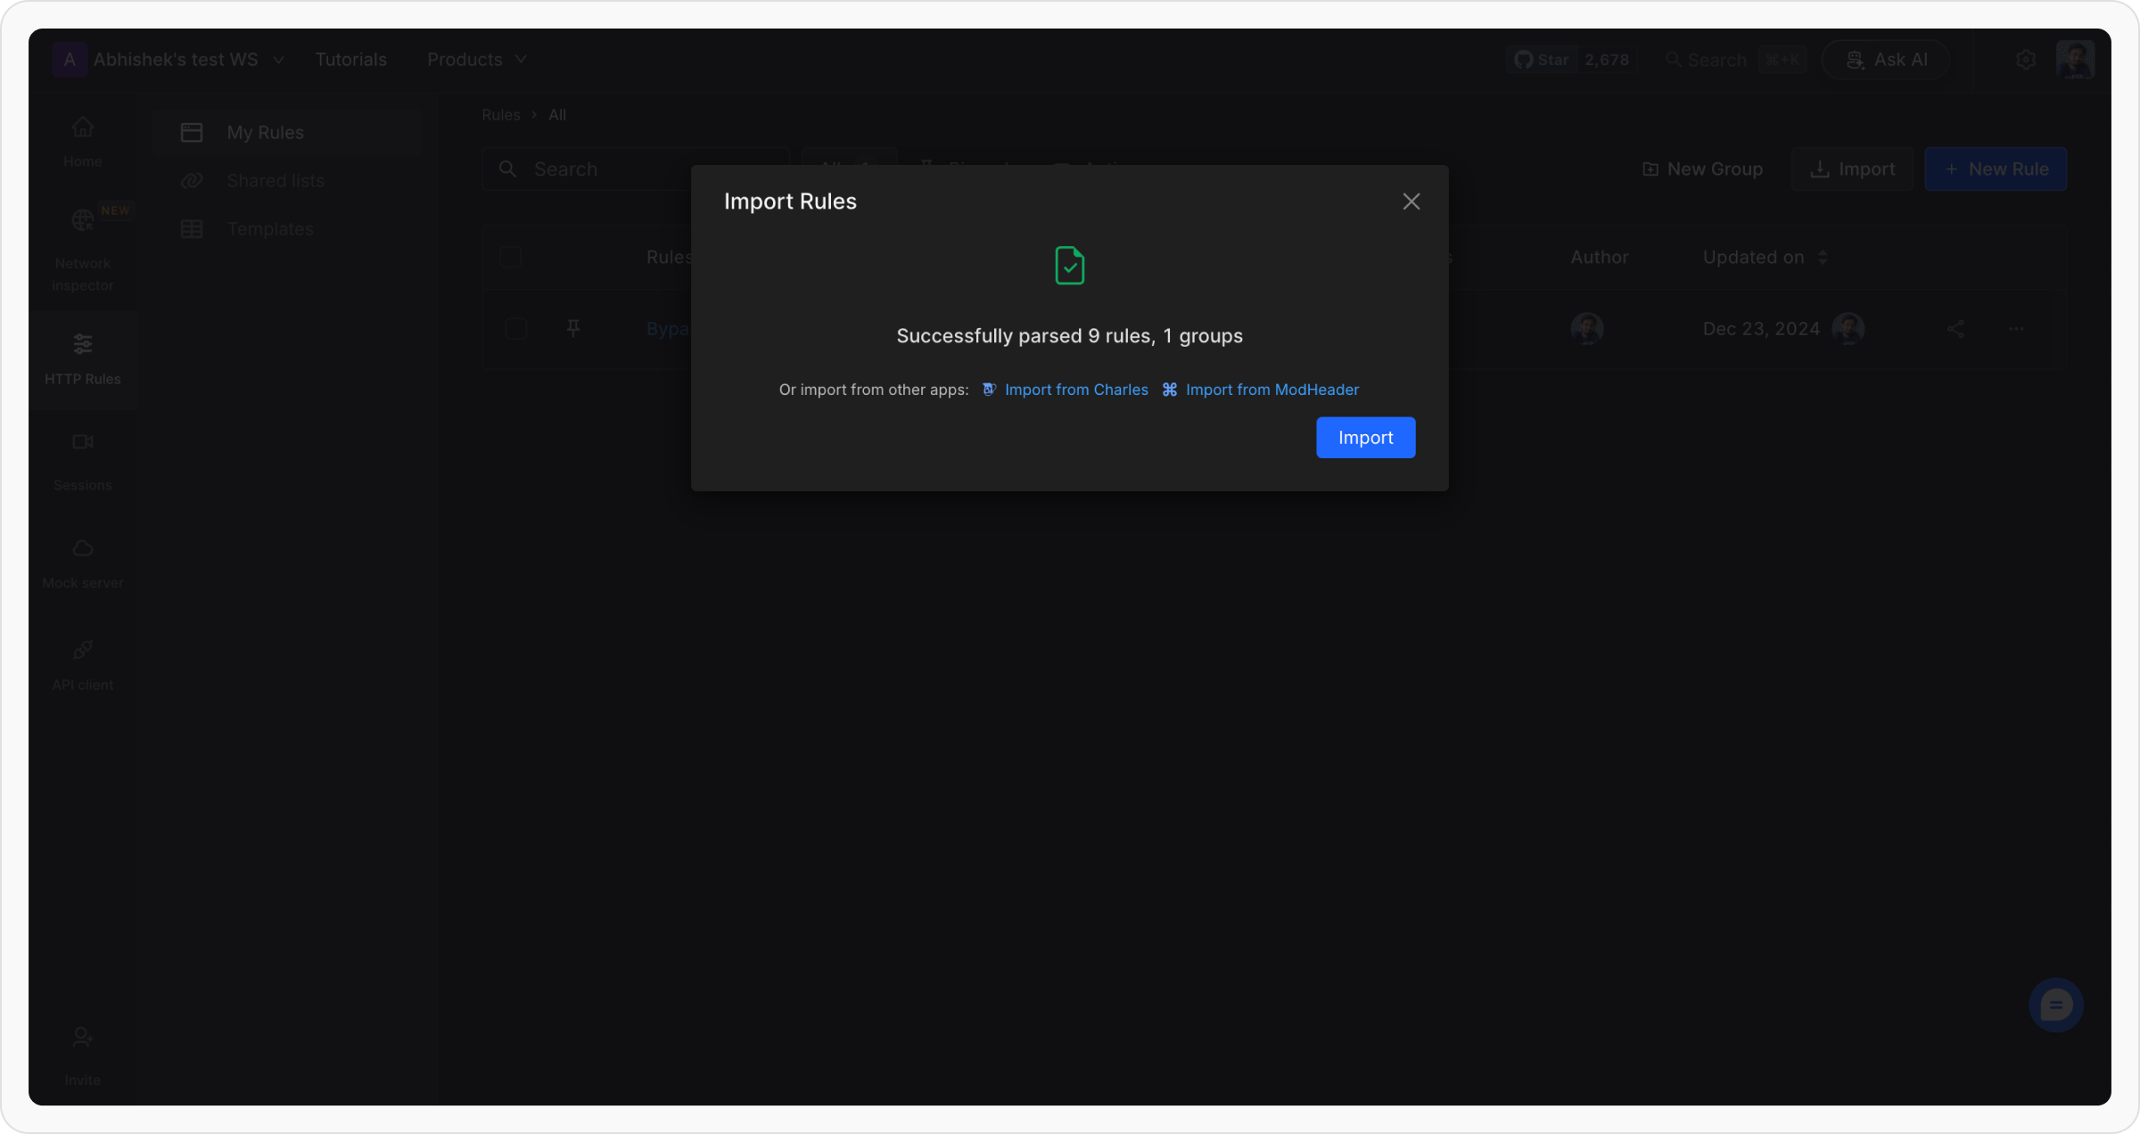Check the first rule row checkbox
2140x1134 pixels.
[x=515, y=329]
